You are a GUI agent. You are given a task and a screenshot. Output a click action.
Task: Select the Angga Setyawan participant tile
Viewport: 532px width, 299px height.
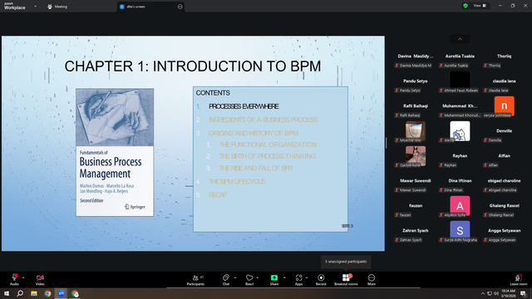coord(505,235)
